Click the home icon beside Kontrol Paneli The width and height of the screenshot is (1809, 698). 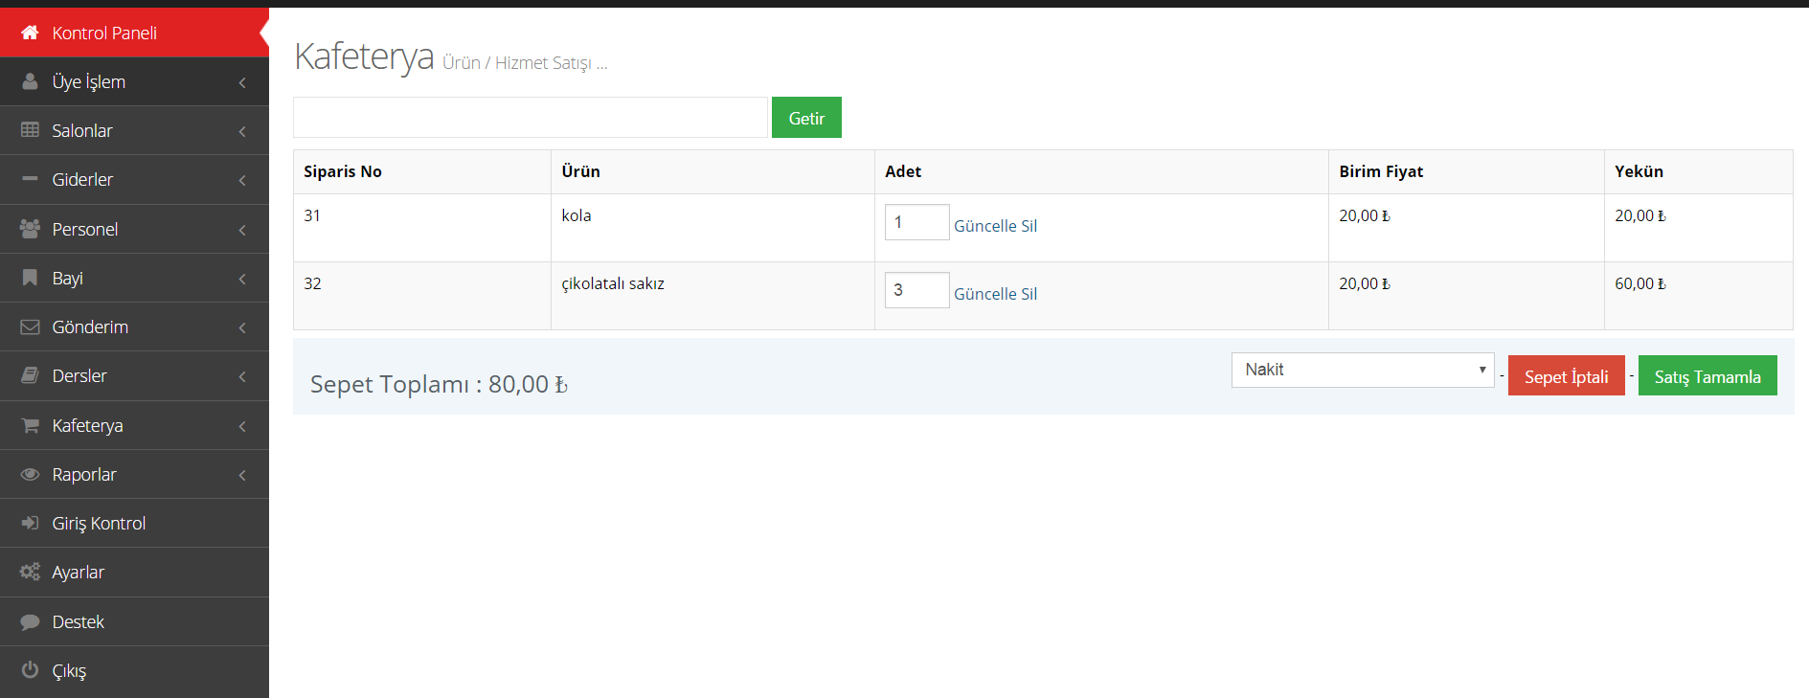pyautogui.click(x=30, y=33)
